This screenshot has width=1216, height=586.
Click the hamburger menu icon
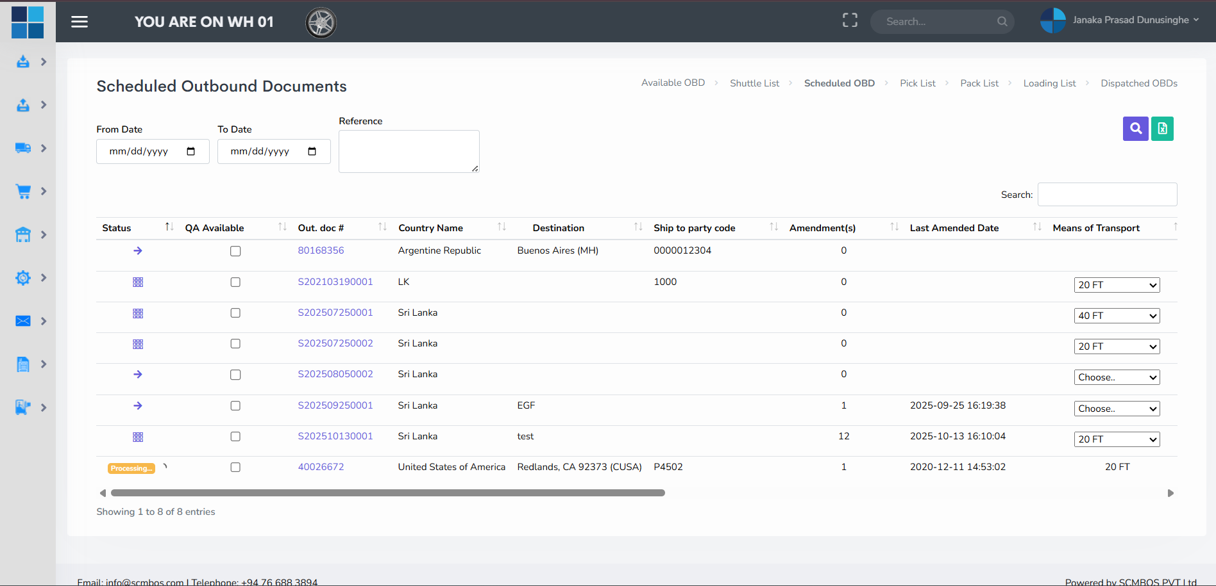pyautogui.click(x=80, y=22)
